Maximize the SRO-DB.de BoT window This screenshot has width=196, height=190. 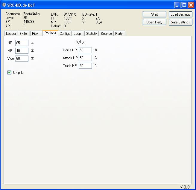tap(184, 5)
